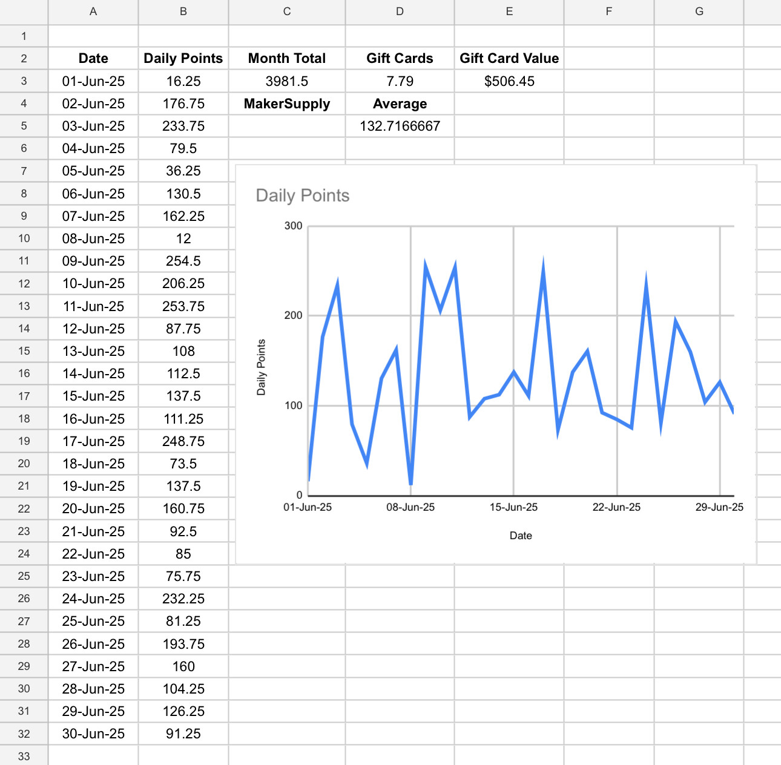Select points value 92.5
This screenshot has height=765, width=781.
[183, 531]
